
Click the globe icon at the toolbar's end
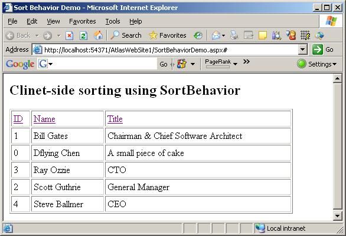click(319, 35)
